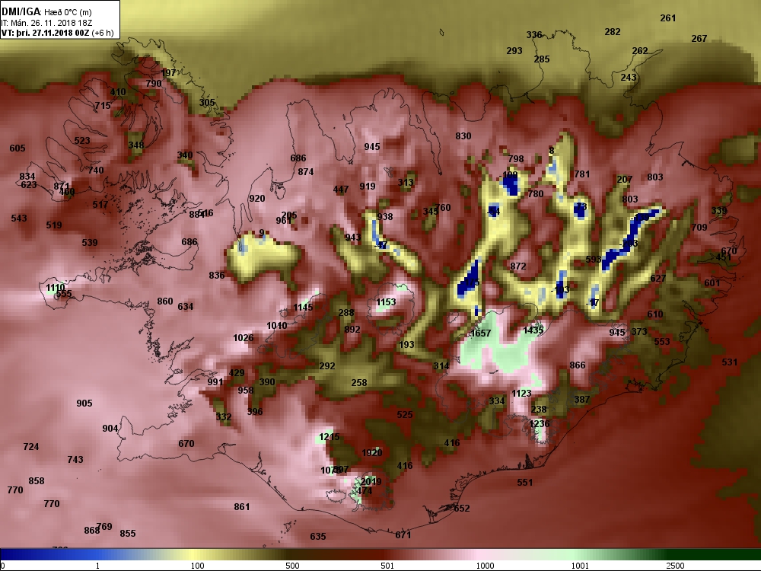Click the 861 value offshore in the southwest
Viewport: 761px width, 571px height.
[242, 507]
